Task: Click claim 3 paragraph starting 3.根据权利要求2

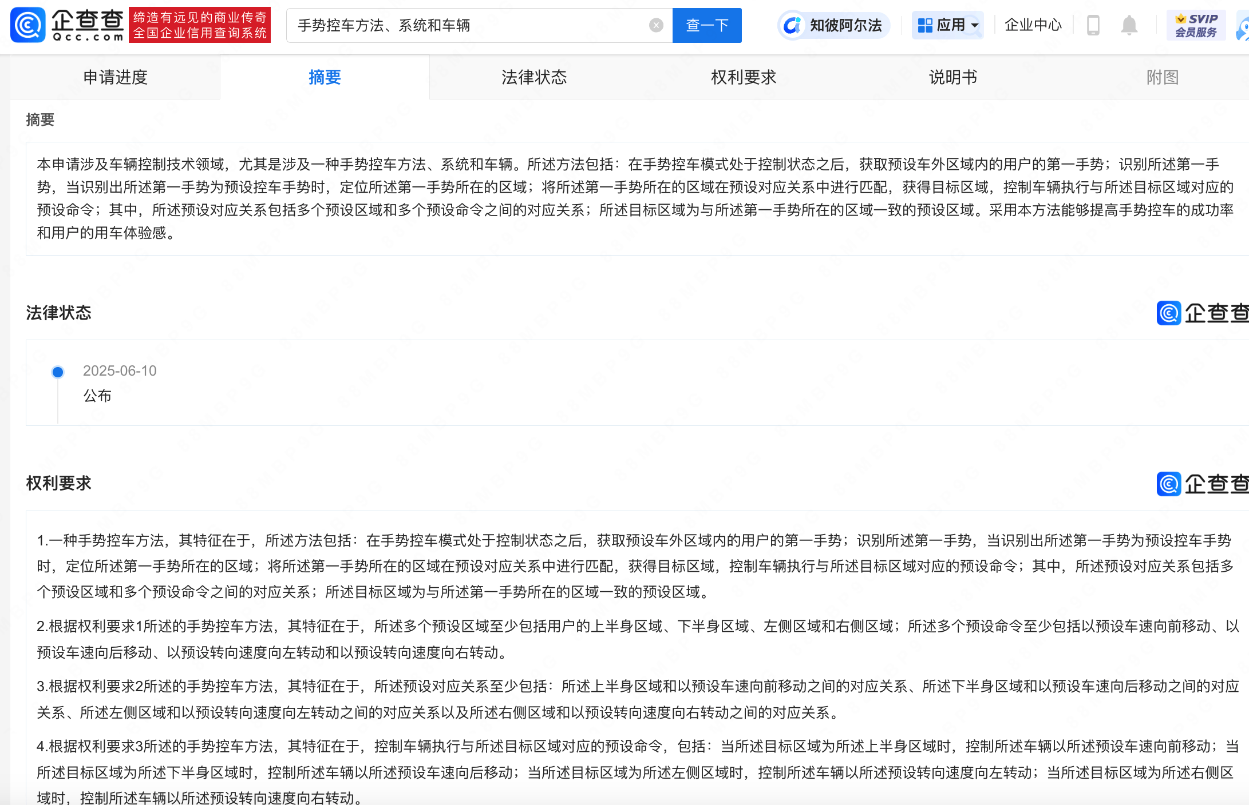Action: pyautogui.click(x=637, y=699)
